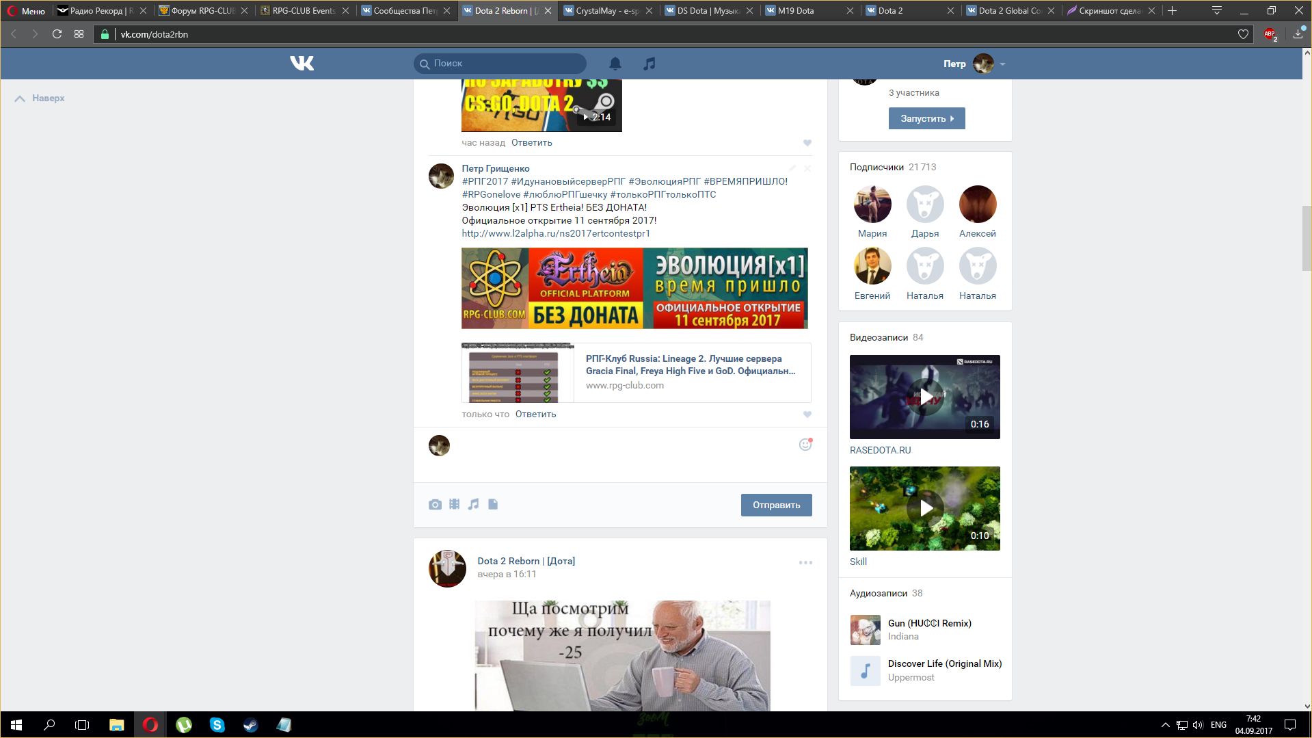The height and width of the screenshot is (738, 1312).
Task: Play the CS:GO DOTA 2 video thumbnail
Action: click(x=541, y=105)
